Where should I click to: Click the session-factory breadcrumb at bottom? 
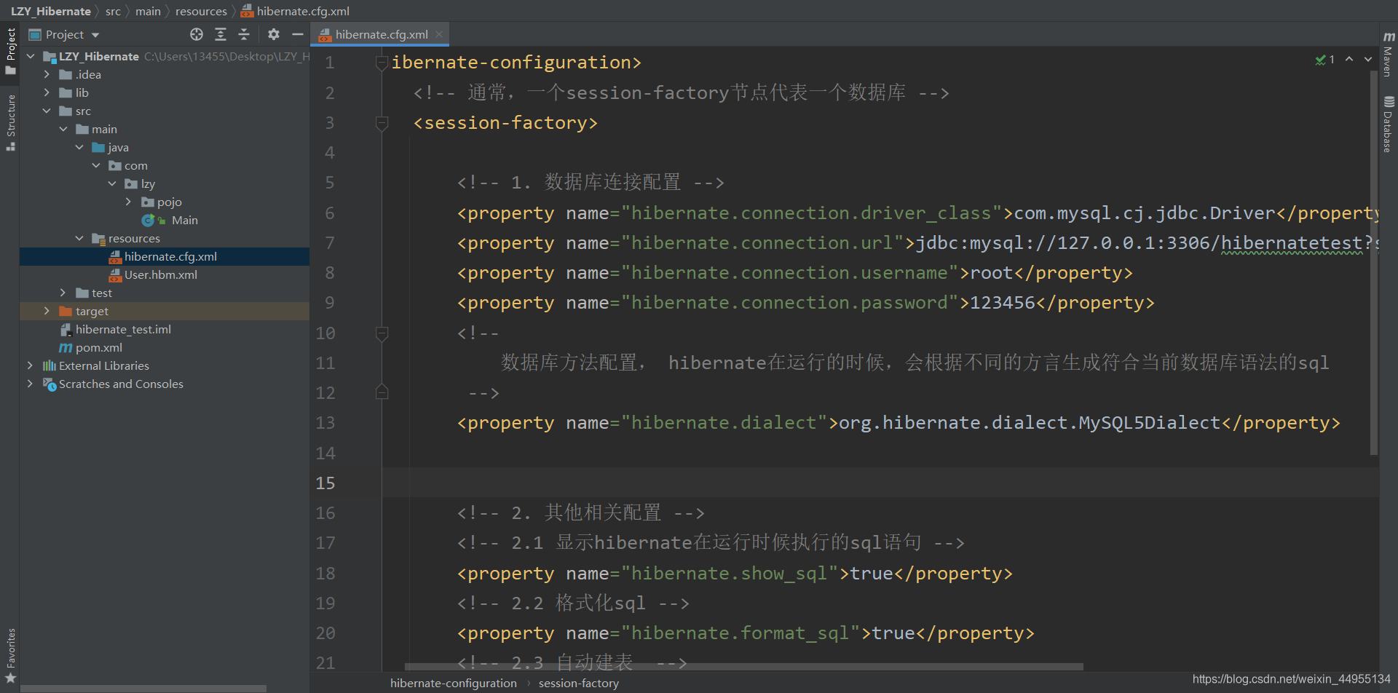(579, 683)
